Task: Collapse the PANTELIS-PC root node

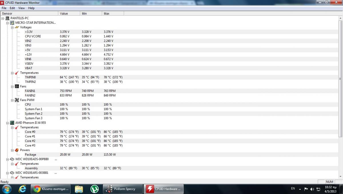Action: [x=3, y=18]
